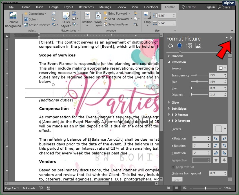
Task: Open the Fill & Line paint bucket tab
Action: (x=170, y=46)
